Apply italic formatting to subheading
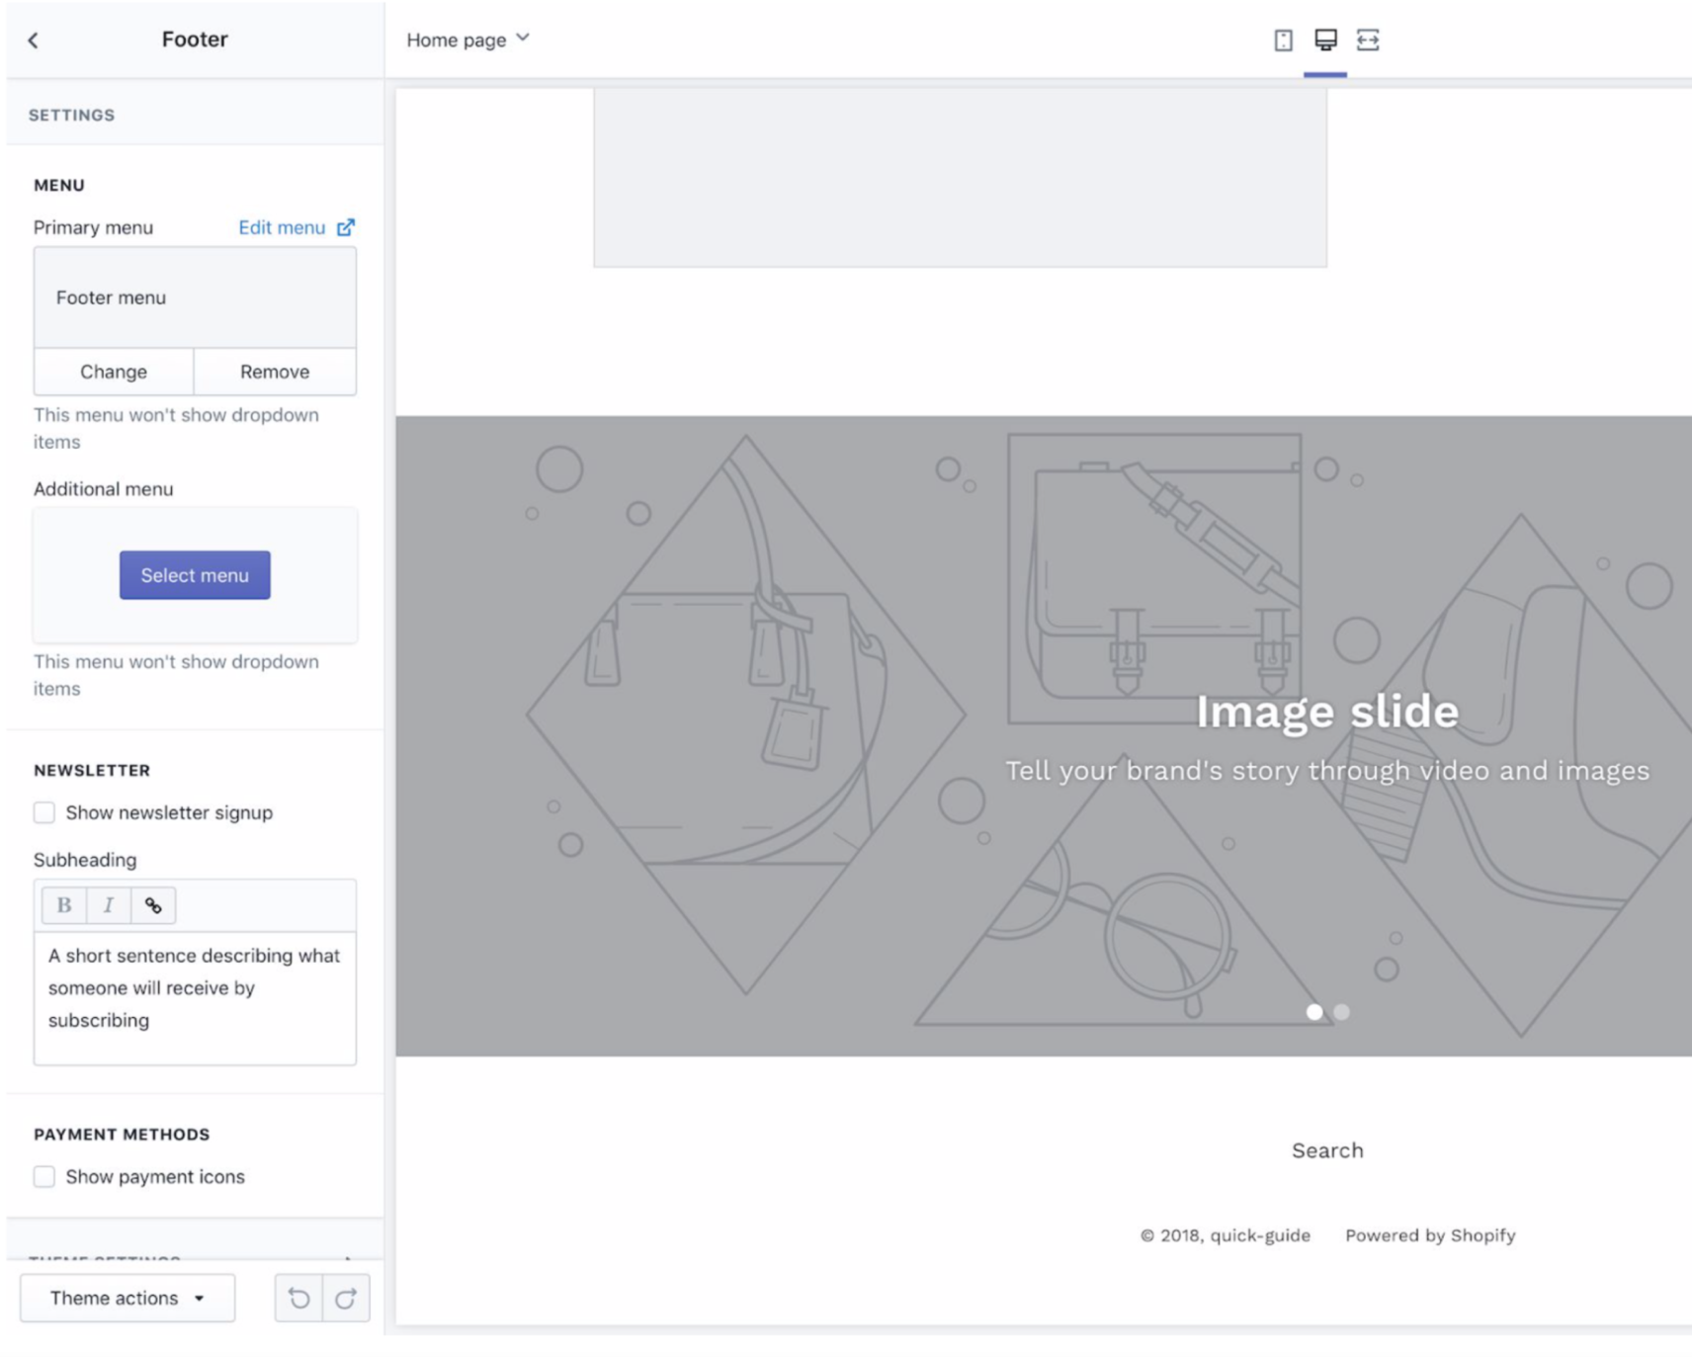Image resolution: width=1692 pixels, height=1357 pixels. [x=109, y=904]
